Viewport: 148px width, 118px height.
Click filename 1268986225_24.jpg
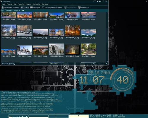41,56
